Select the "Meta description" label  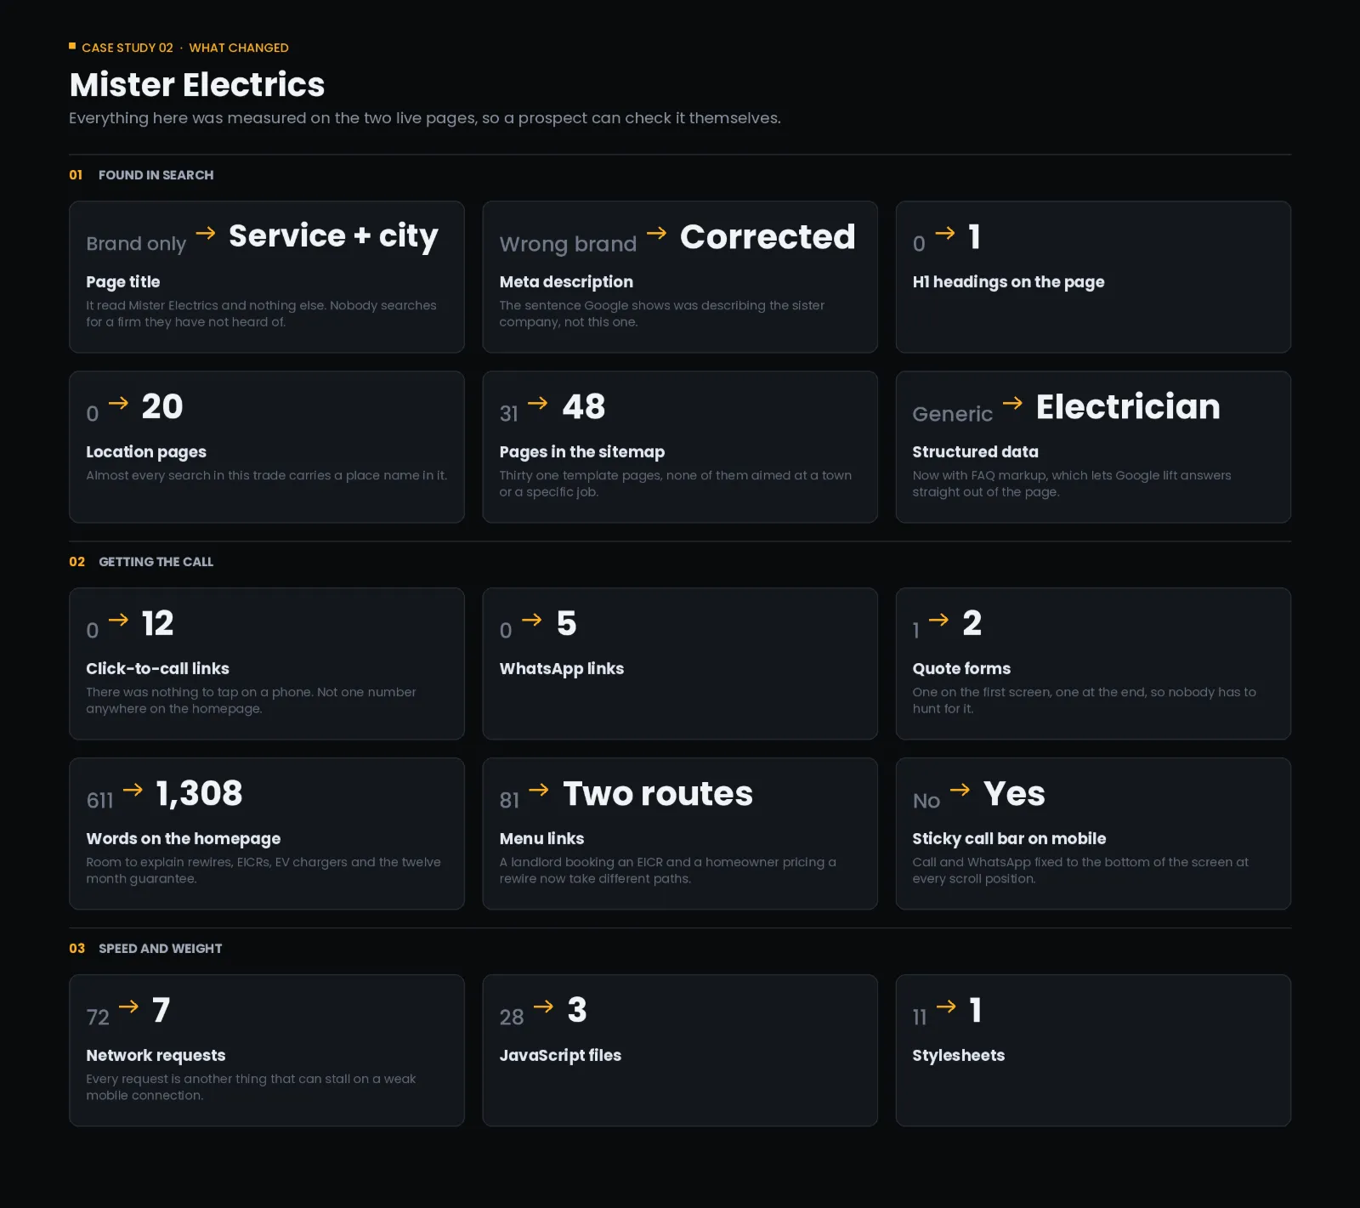coord(566,282)
